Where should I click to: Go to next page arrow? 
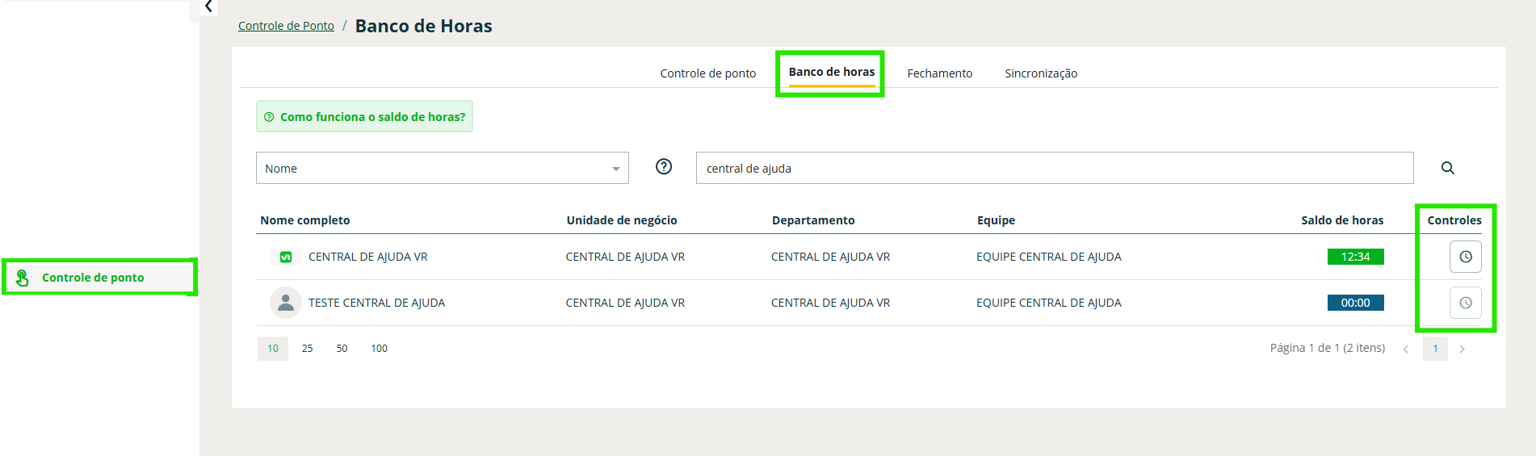tap(1462, 349)
